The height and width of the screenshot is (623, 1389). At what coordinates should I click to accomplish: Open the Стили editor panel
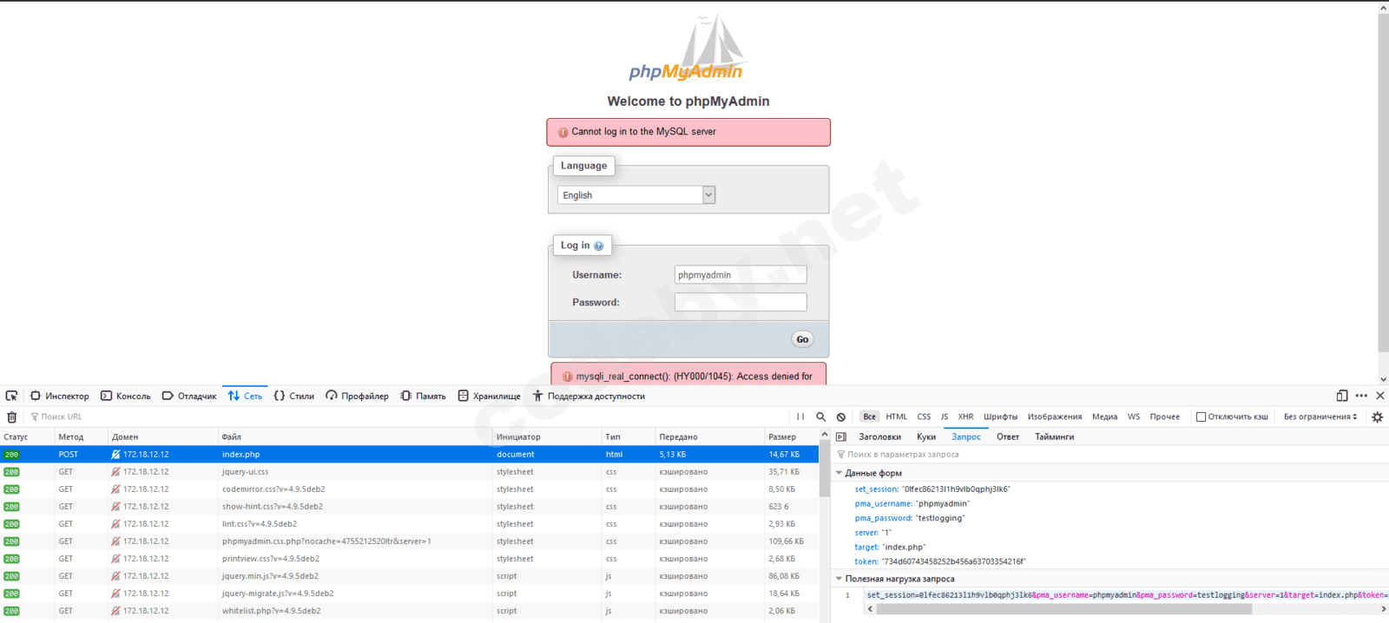[x=294, y=396]
